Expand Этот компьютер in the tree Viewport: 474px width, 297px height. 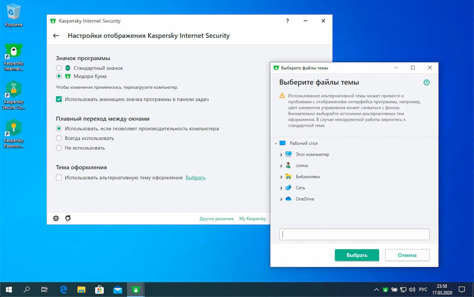[281, 155]
